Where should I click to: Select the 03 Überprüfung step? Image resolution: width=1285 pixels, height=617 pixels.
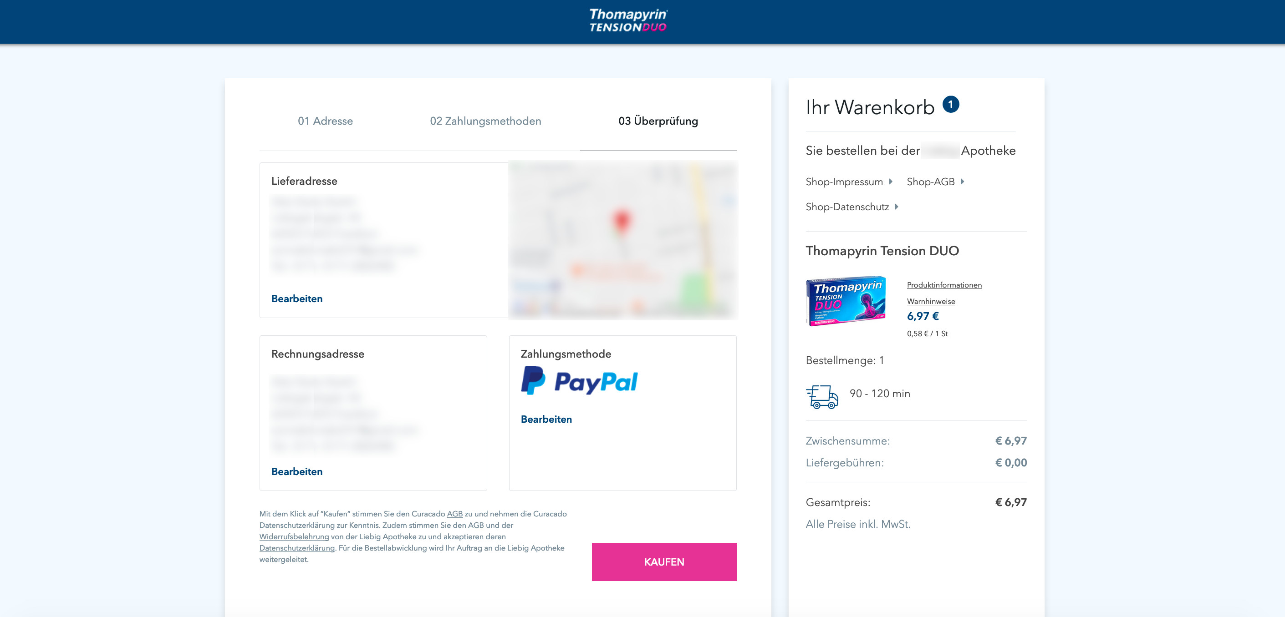coord(658,121)
